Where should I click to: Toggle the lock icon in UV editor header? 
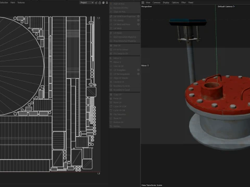coord(100,3)
